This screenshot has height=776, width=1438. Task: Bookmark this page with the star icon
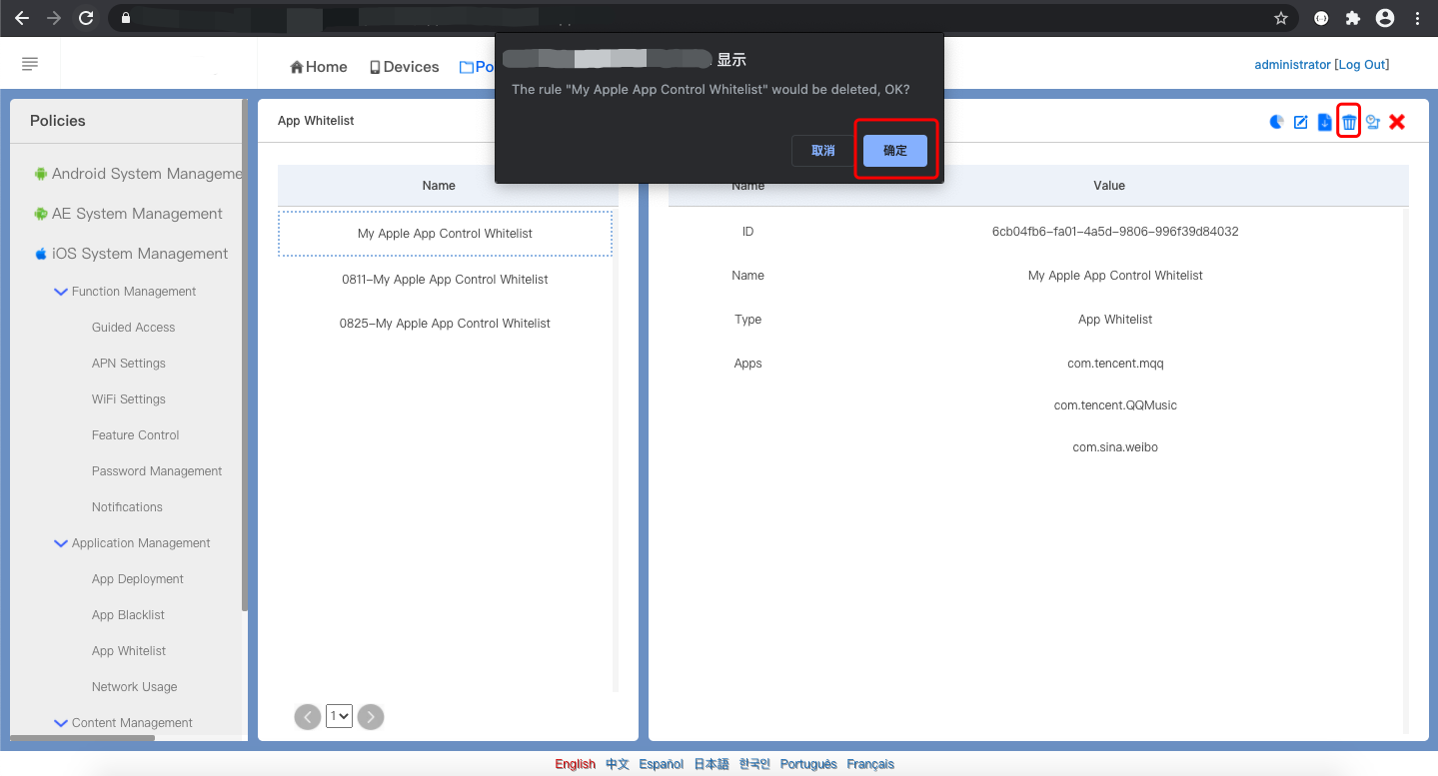[1281, 18]
